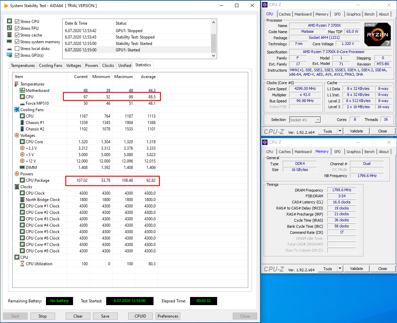
Task: Click the +12 V voltage icon
Action: point(22,161)
